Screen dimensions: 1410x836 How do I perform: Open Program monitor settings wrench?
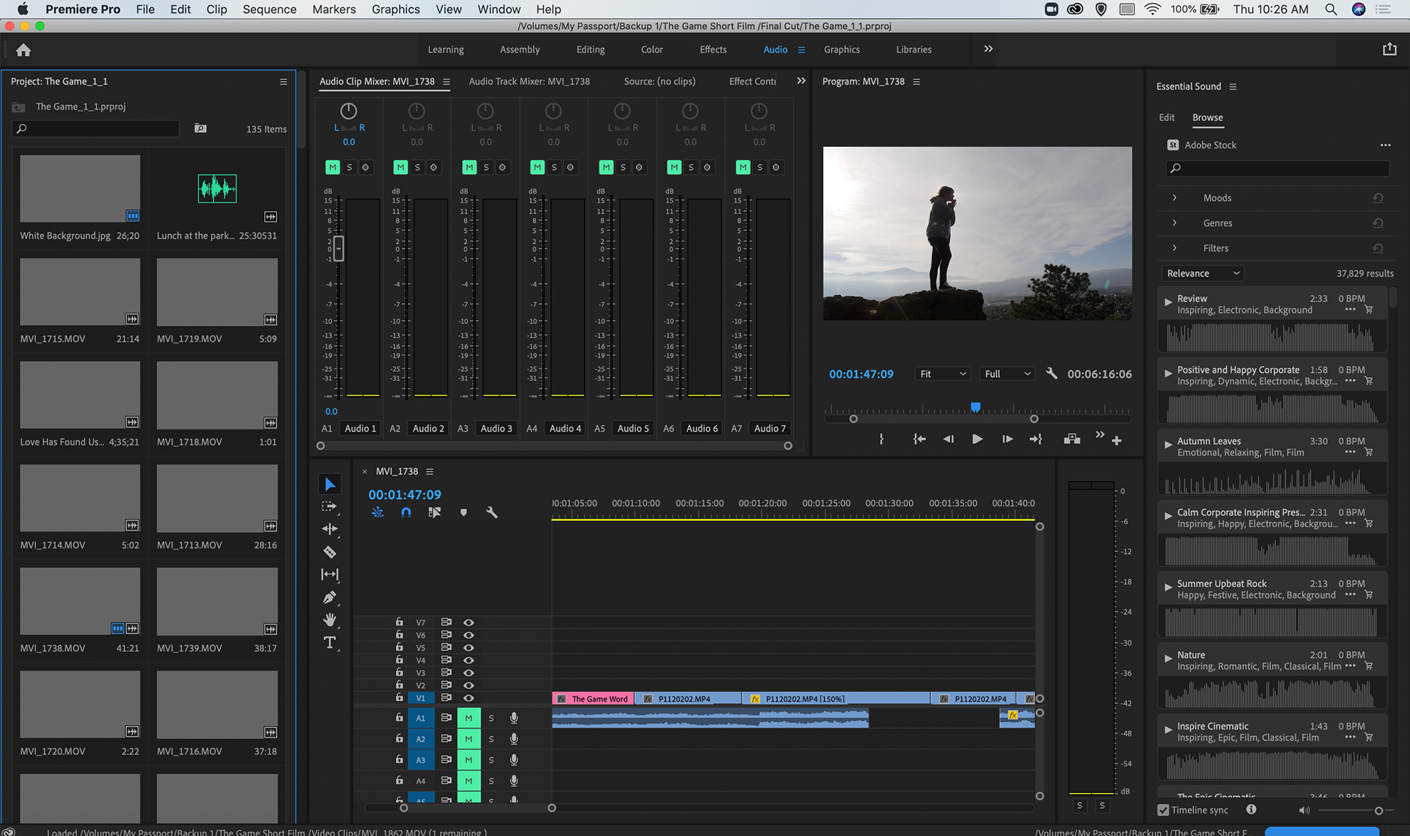(1052, 374)
